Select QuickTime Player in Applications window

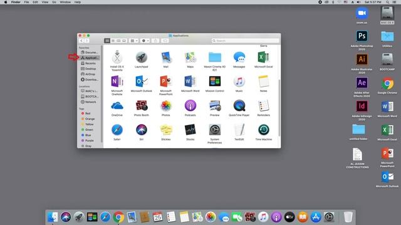click(239, 106)
